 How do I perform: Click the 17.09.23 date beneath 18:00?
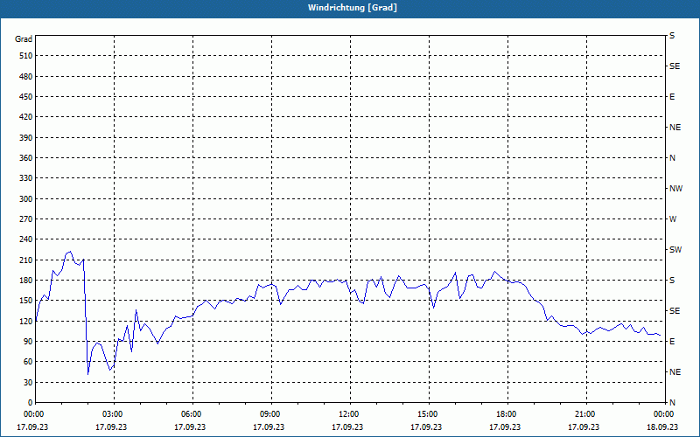pyautogui.click(x=505, y=427)
